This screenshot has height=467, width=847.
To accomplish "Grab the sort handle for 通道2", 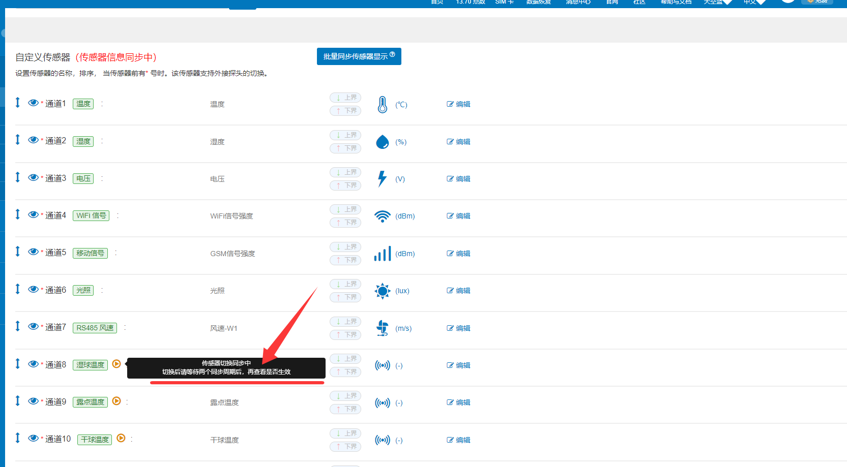I will 18,140.
